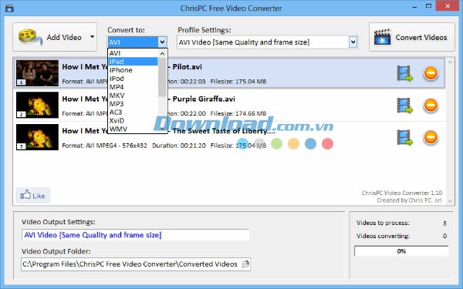Click the video list scroll-up arrow
Screen dimensions: 463x289
(x=450, y=62)
